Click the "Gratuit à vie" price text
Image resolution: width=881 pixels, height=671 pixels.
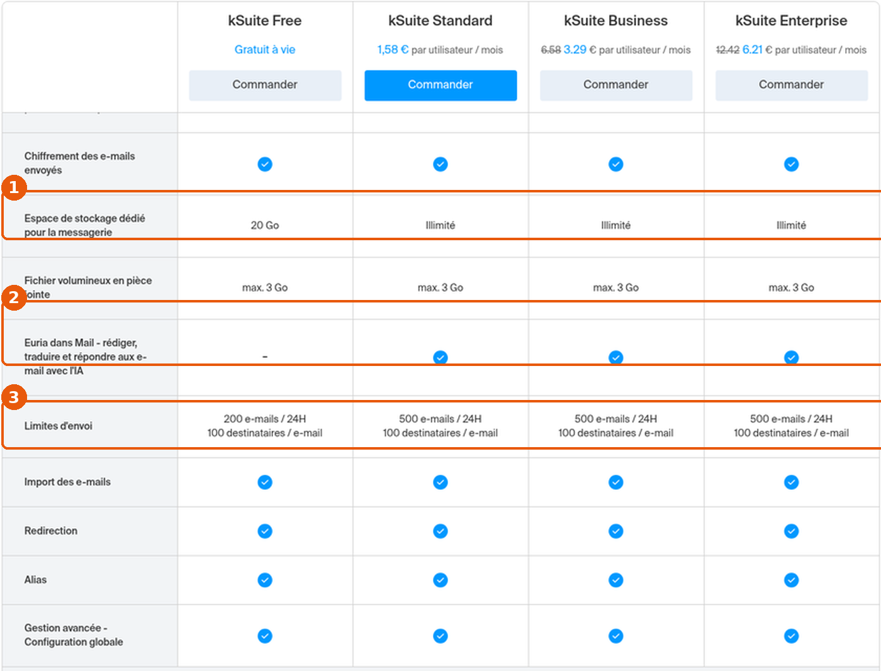coord(265,50)
